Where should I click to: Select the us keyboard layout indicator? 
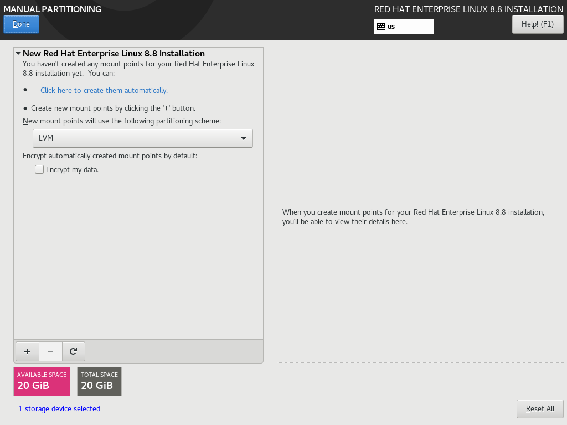pos(404,27)
